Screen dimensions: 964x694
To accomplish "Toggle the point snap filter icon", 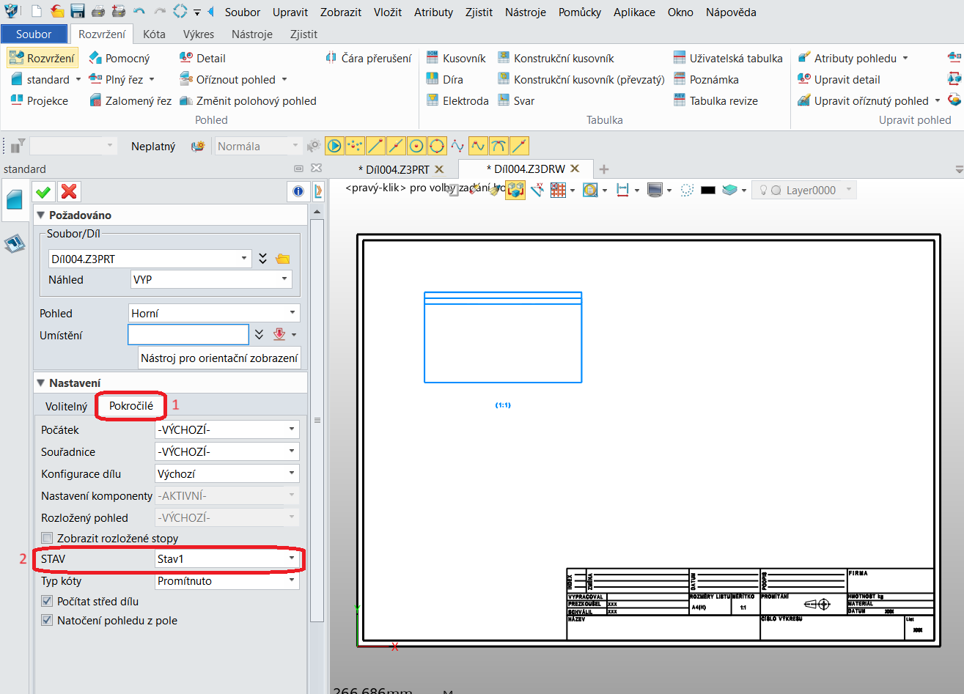I will [355, 146].
